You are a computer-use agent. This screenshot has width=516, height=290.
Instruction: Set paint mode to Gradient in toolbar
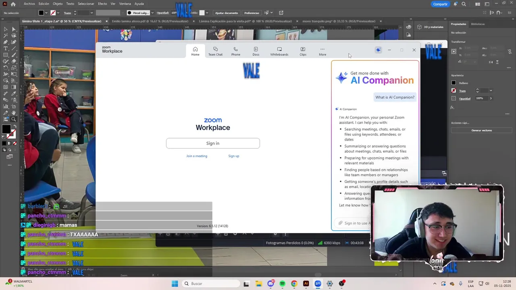tap(9, 143)
